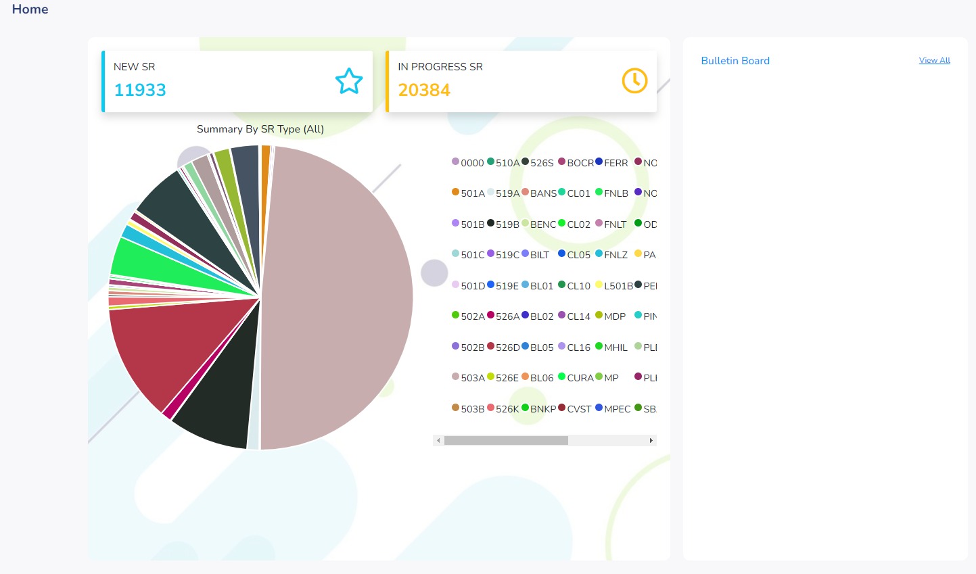Click the 519C legend label
Viewport: 976px width, 574px height.
pos(508,255)
